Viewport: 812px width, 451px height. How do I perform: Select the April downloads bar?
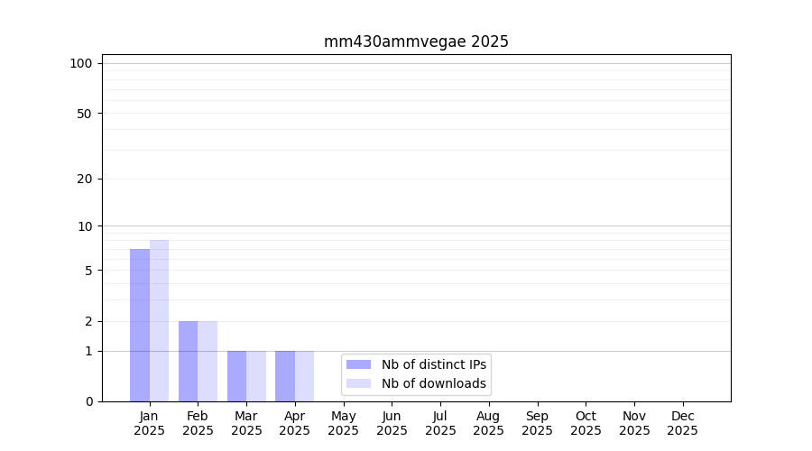(304, 376)
